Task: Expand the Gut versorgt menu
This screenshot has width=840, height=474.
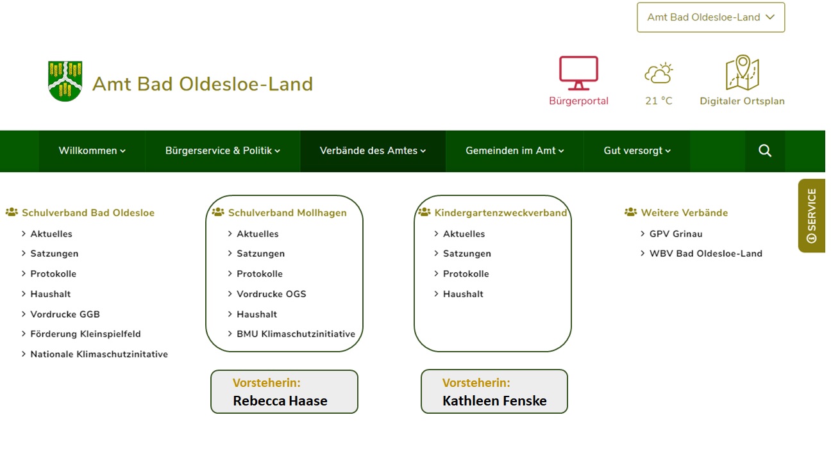Action: (637, 151)
